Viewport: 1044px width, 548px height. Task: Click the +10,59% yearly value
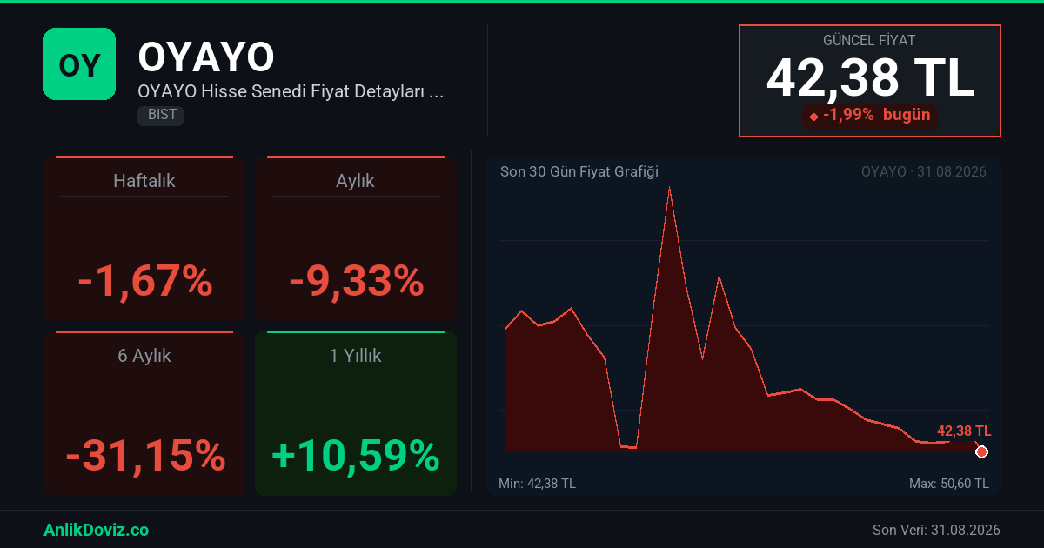pos(356,455)
